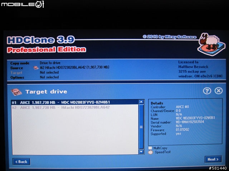
Task: Open the help question mark icon
Action: [207, 91]
